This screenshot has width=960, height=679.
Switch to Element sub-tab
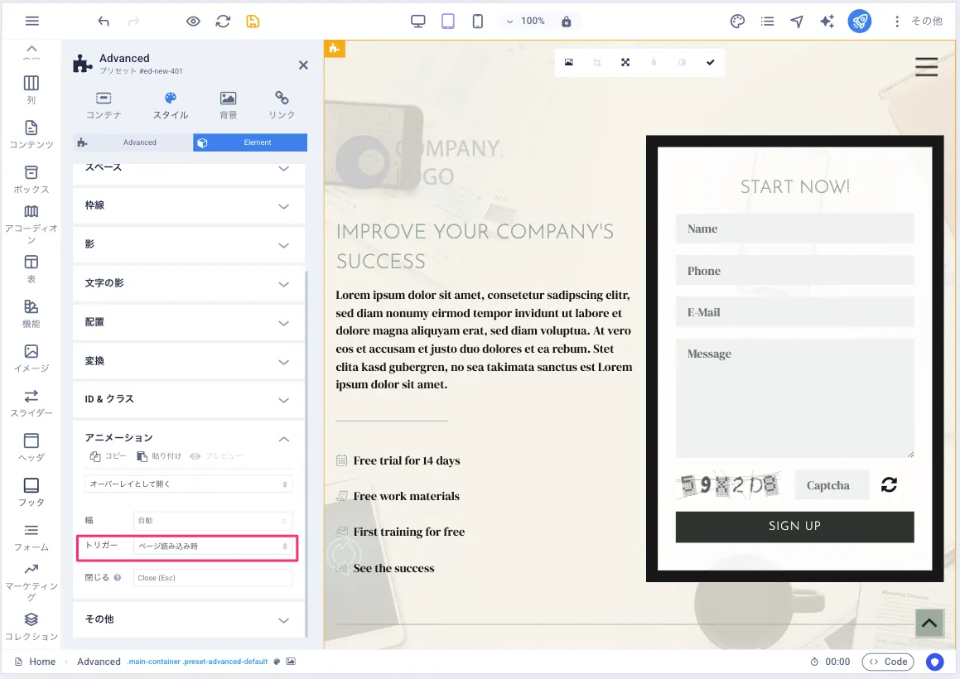pyautogui.click(x=250, y=142)
